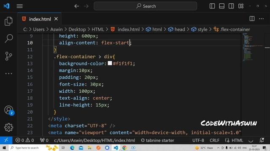Show errors and warnings in status bar
Viewport: 270px width, 151px height.
pos(24,141)
